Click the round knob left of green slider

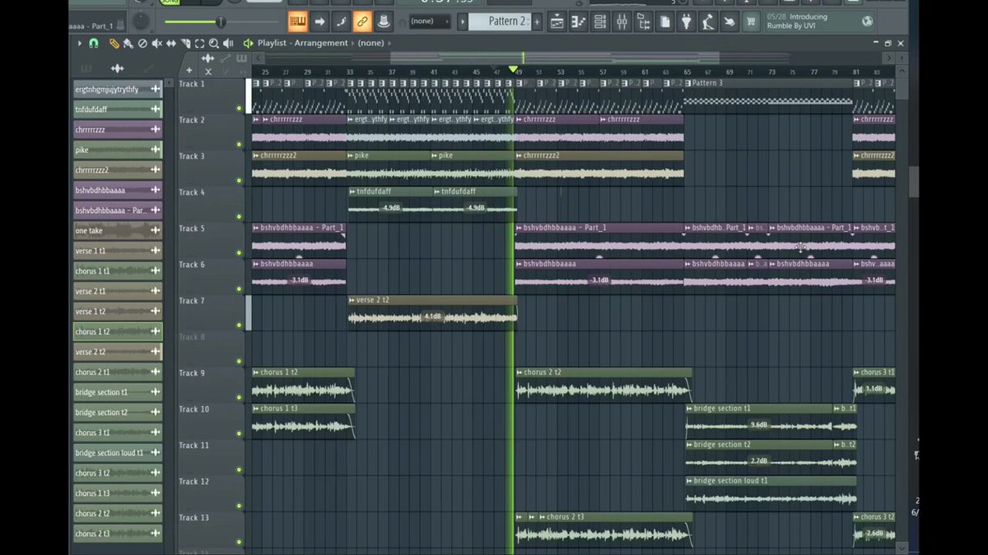142,21
